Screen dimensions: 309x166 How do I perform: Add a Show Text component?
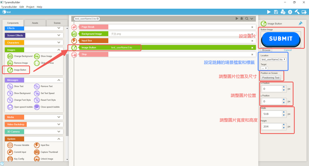tap(15, 87)
